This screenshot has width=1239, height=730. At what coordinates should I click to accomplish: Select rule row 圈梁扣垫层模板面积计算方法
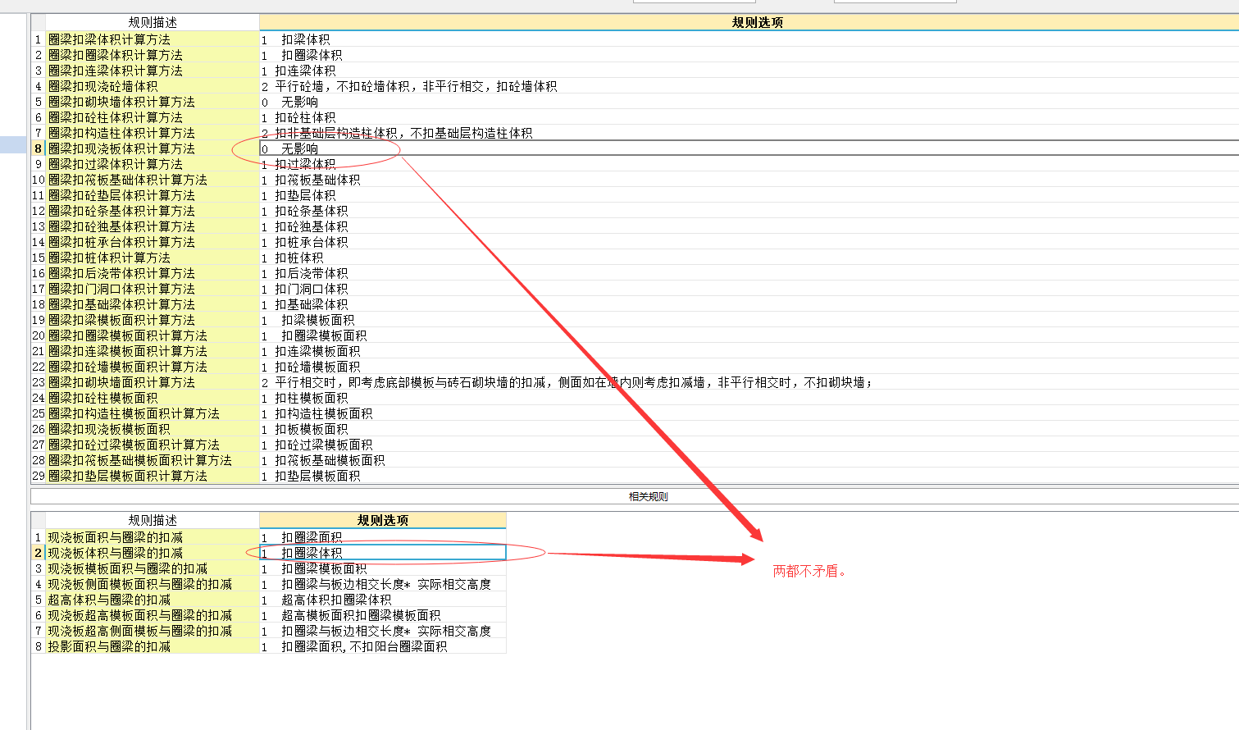(x=153, y=476)
